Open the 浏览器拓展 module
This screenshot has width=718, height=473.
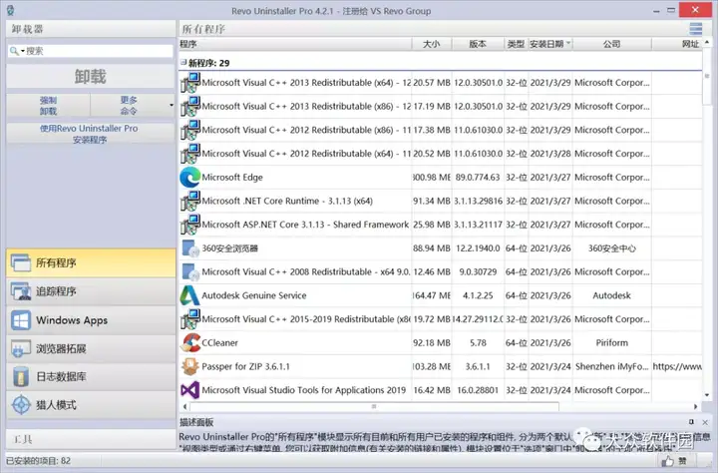(91, 348)
